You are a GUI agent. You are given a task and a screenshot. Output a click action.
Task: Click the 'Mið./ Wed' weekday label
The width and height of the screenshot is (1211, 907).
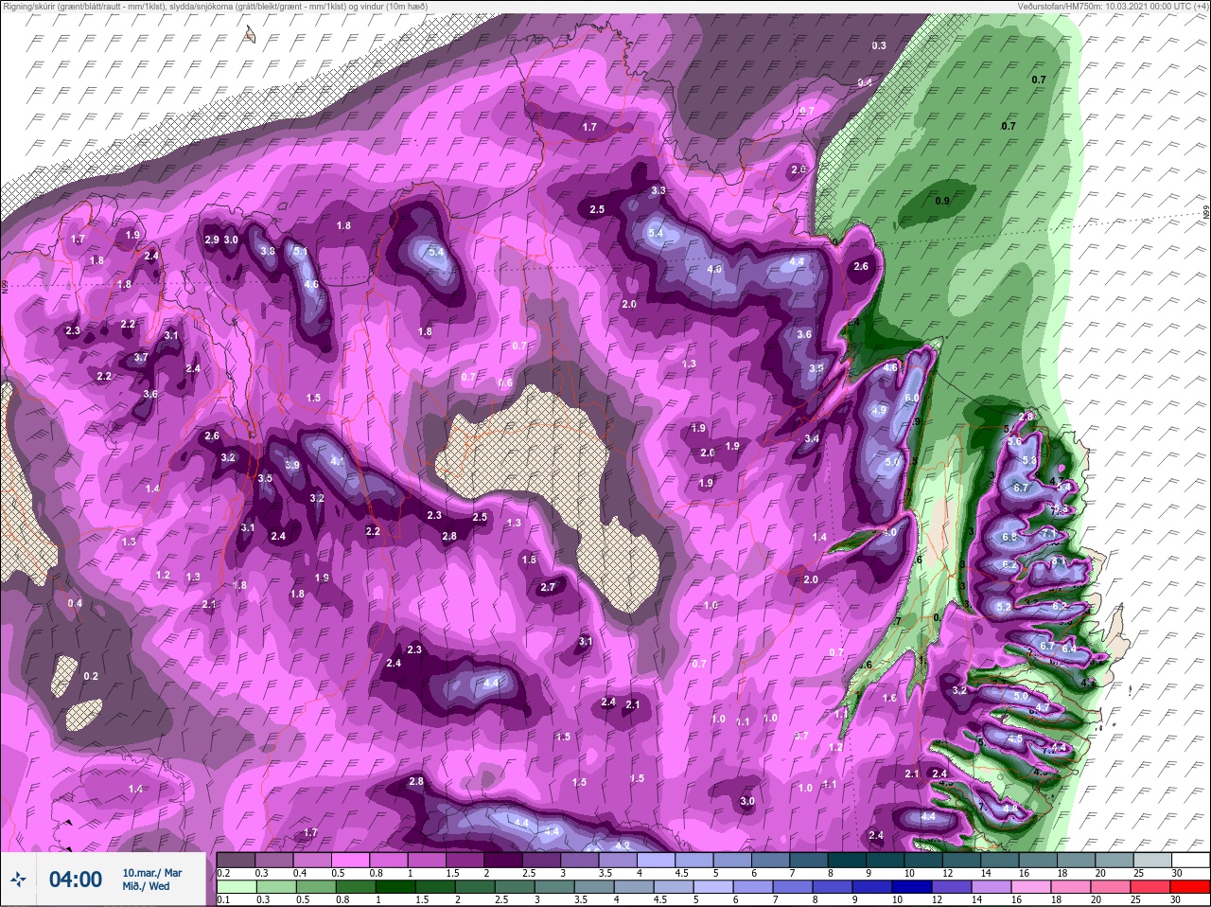146,886
